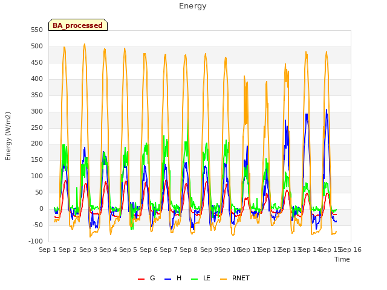Click the Sep 5 x-axis tick label
The height and width of the screenshot is (290, 387).
click(x=128, y=250)
